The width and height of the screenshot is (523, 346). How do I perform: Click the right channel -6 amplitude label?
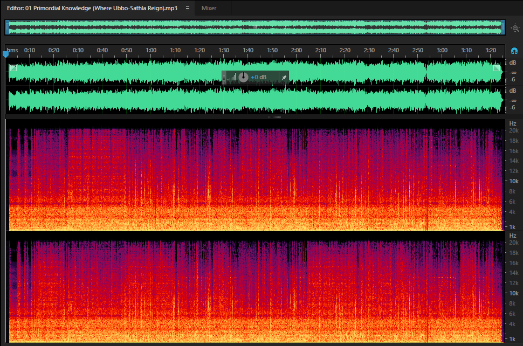click(513, 107)
